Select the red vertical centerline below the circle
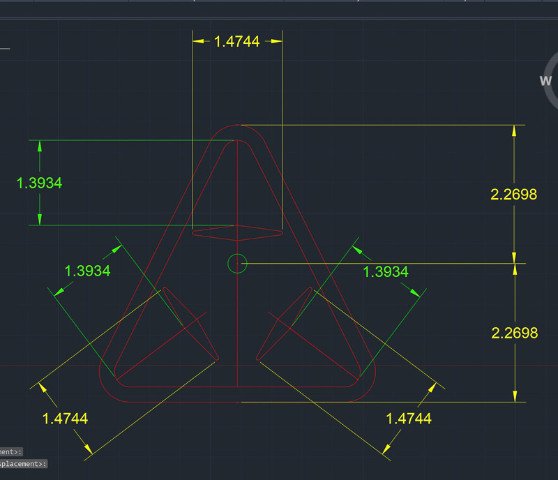This screenshot has width=558, height=480. [238, 328]
